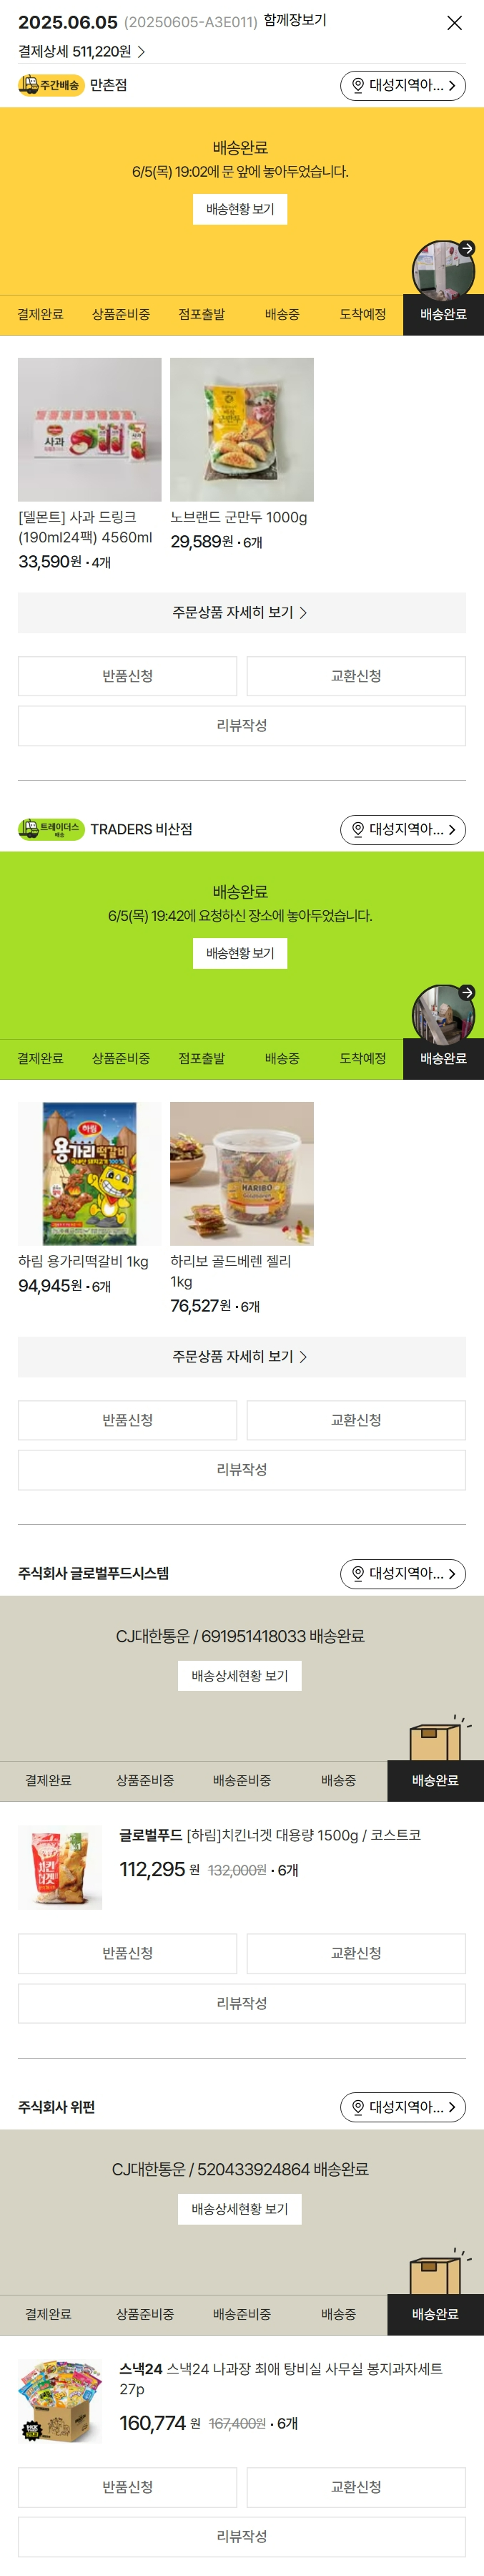Select 배송완료 step in 만촌점 tracker
The width and height of the screenshot is (484, 2576).
[x=443, y=315]
